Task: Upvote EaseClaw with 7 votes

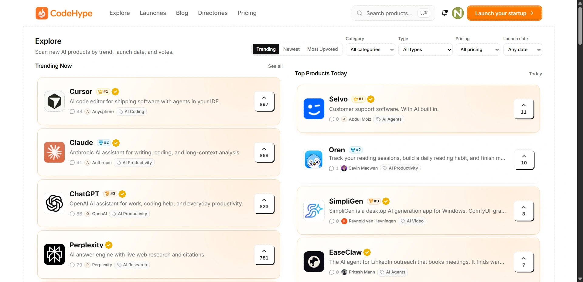Action: coord(524,262)
